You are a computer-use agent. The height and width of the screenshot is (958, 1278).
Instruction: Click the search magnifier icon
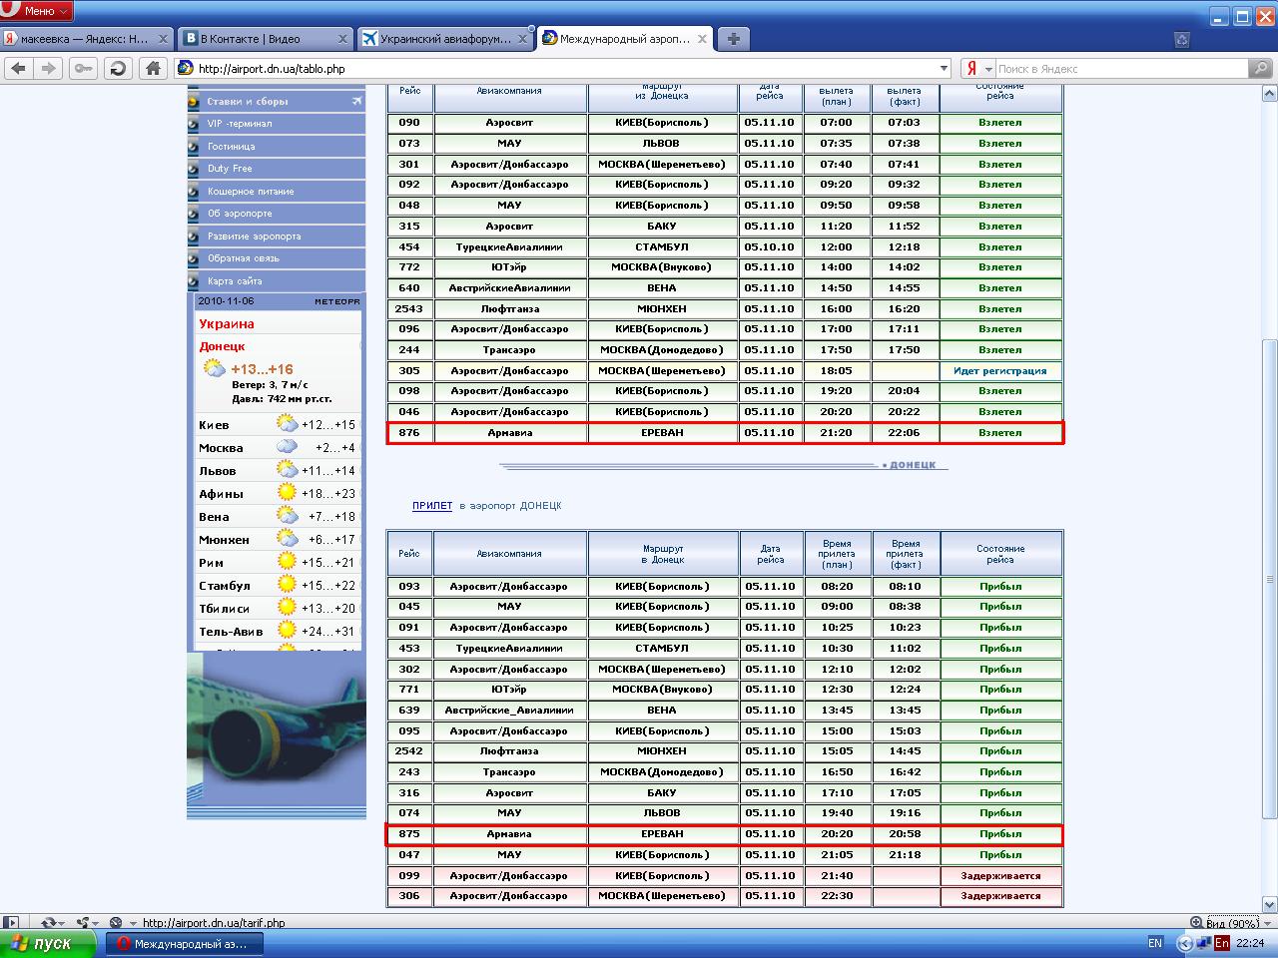click(1262, 69)
